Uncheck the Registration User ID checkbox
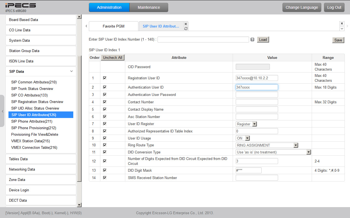Image resolution: width=350 pixels, height=218 pixels. 105,78
